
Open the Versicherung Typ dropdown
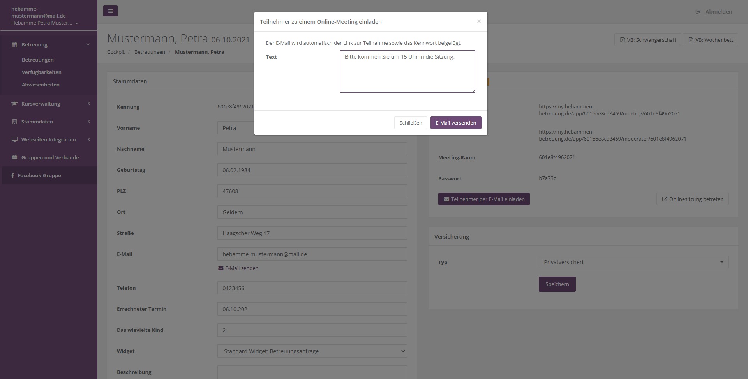(x=633, y=262)
